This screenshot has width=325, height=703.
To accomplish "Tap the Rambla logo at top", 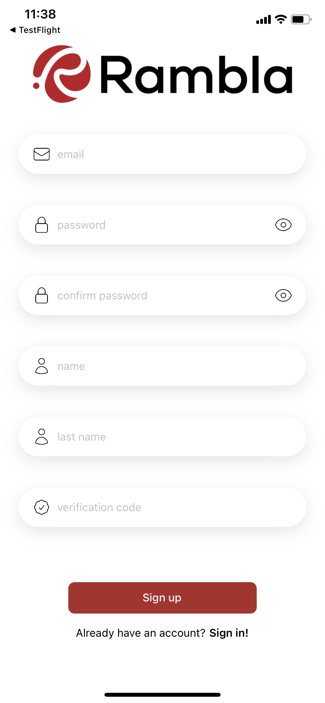I will [x=162, y=74].
